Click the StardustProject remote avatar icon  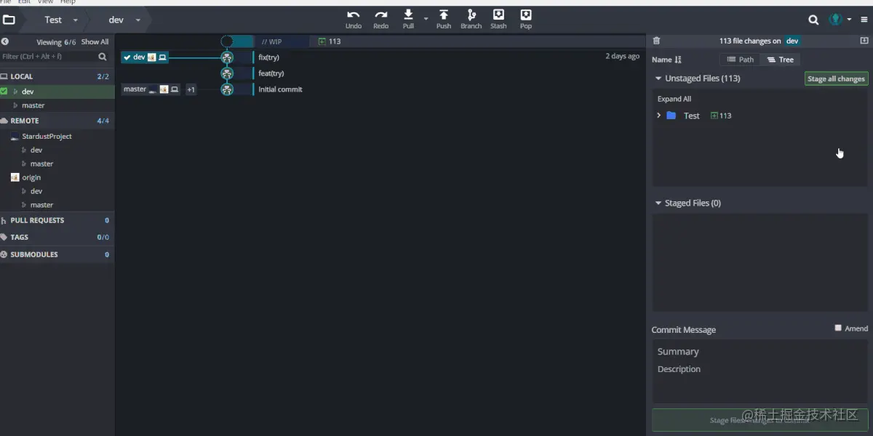[x=15, y=137]
